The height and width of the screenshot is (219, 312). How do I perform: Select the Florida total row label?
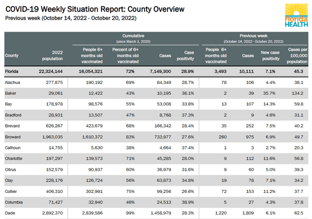[12, 72]
